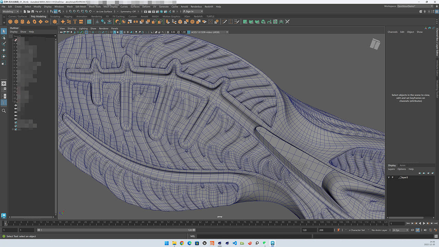Open the viewport Shading menu
439x247 pixels.
point(72,28)
